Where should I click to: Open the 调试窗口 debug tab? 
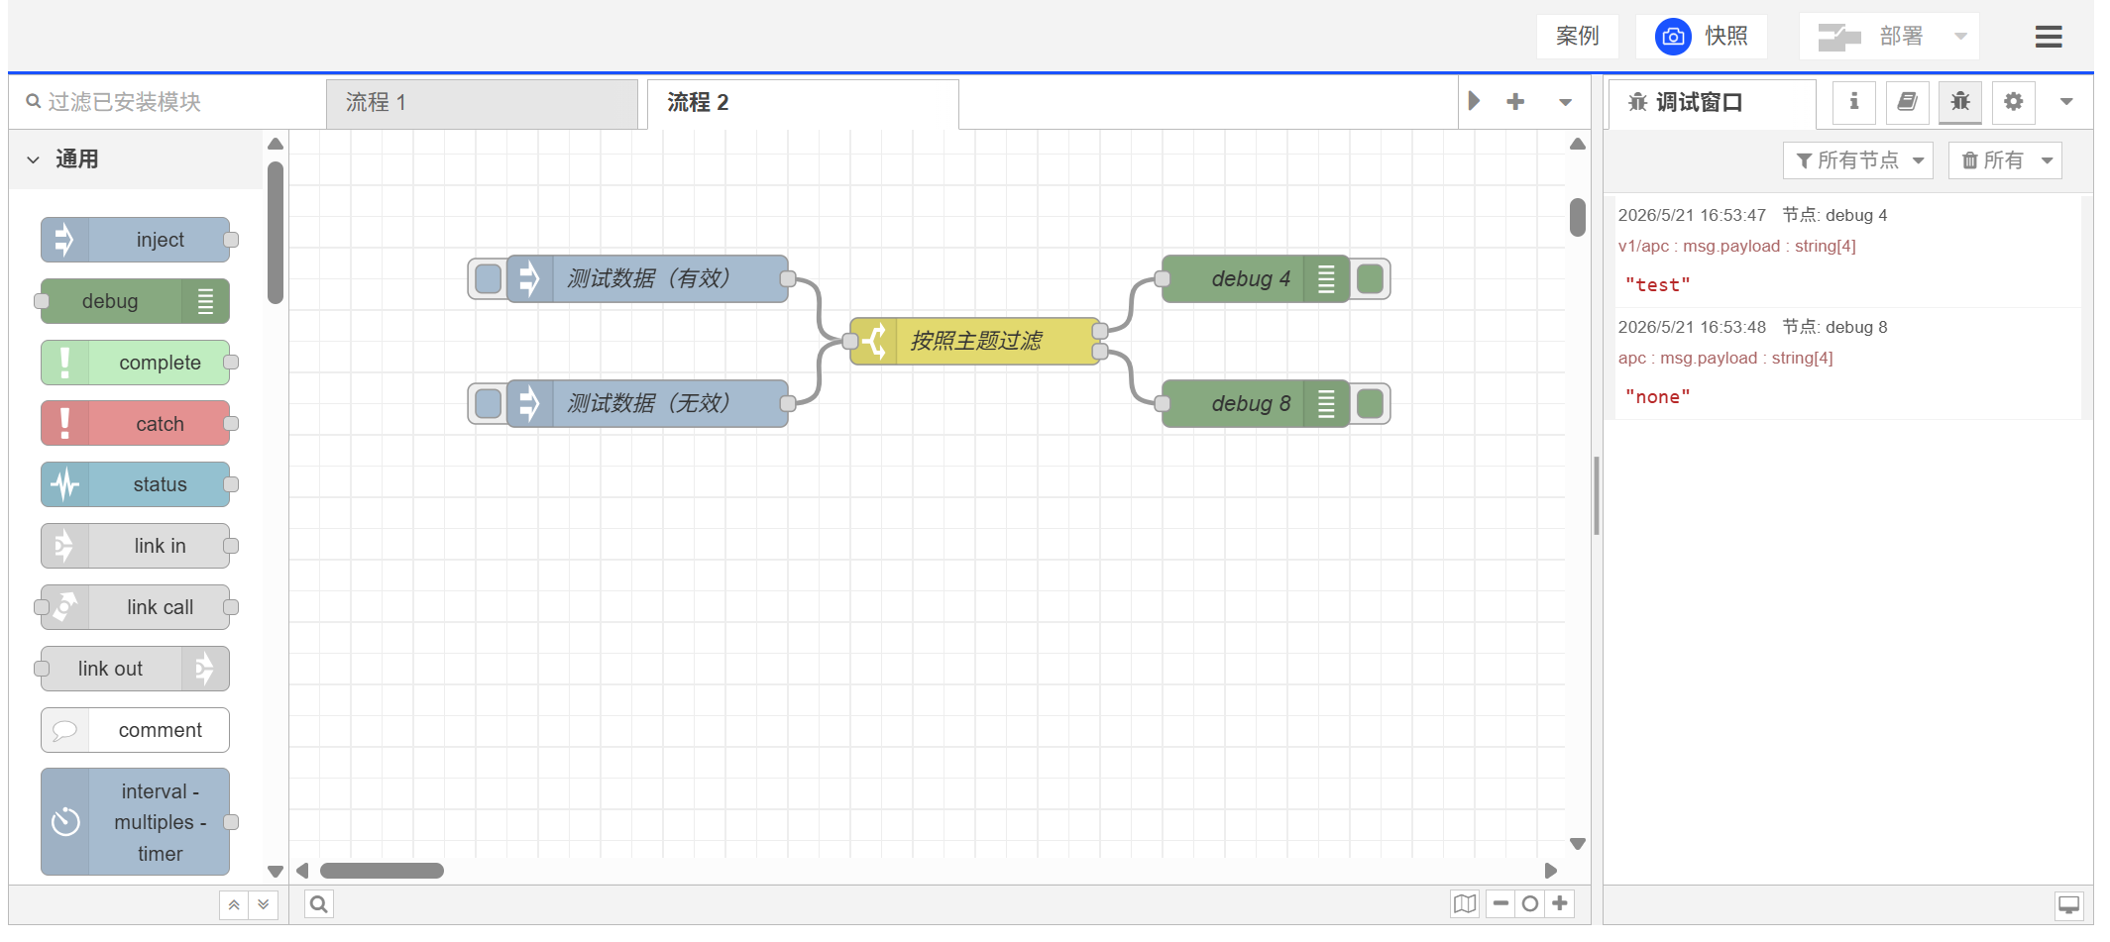click(1712, 103)
